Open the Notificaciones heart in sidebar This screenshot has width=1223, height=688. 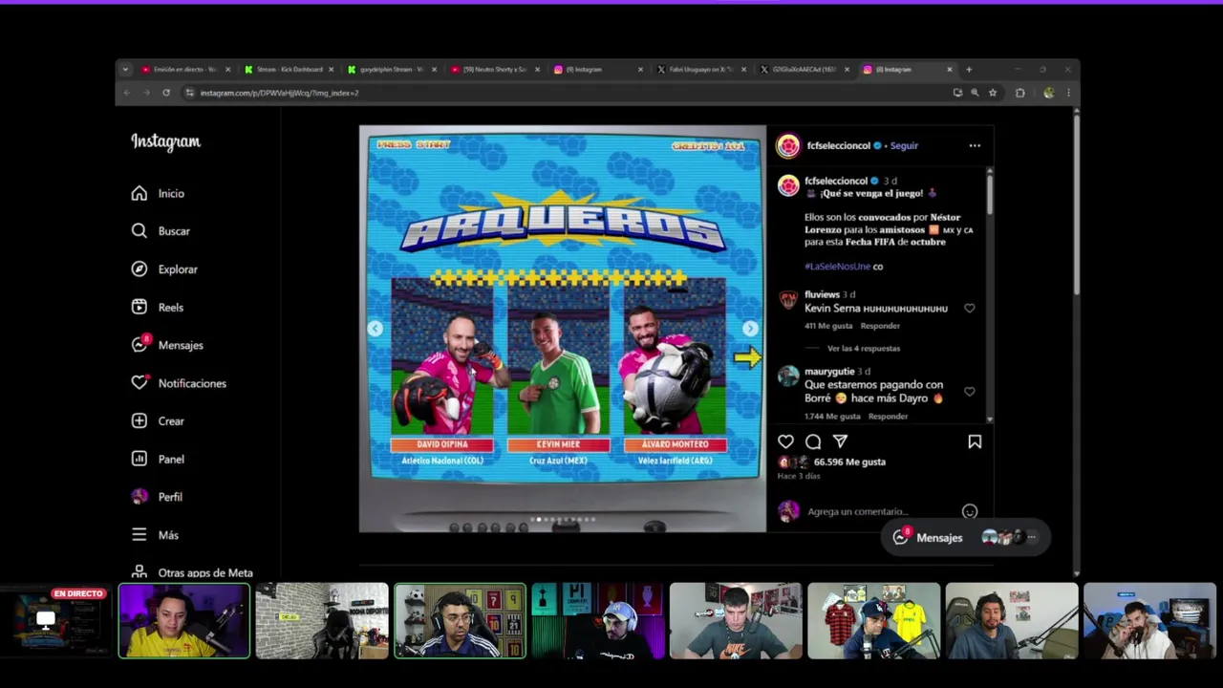pos(139,382)
